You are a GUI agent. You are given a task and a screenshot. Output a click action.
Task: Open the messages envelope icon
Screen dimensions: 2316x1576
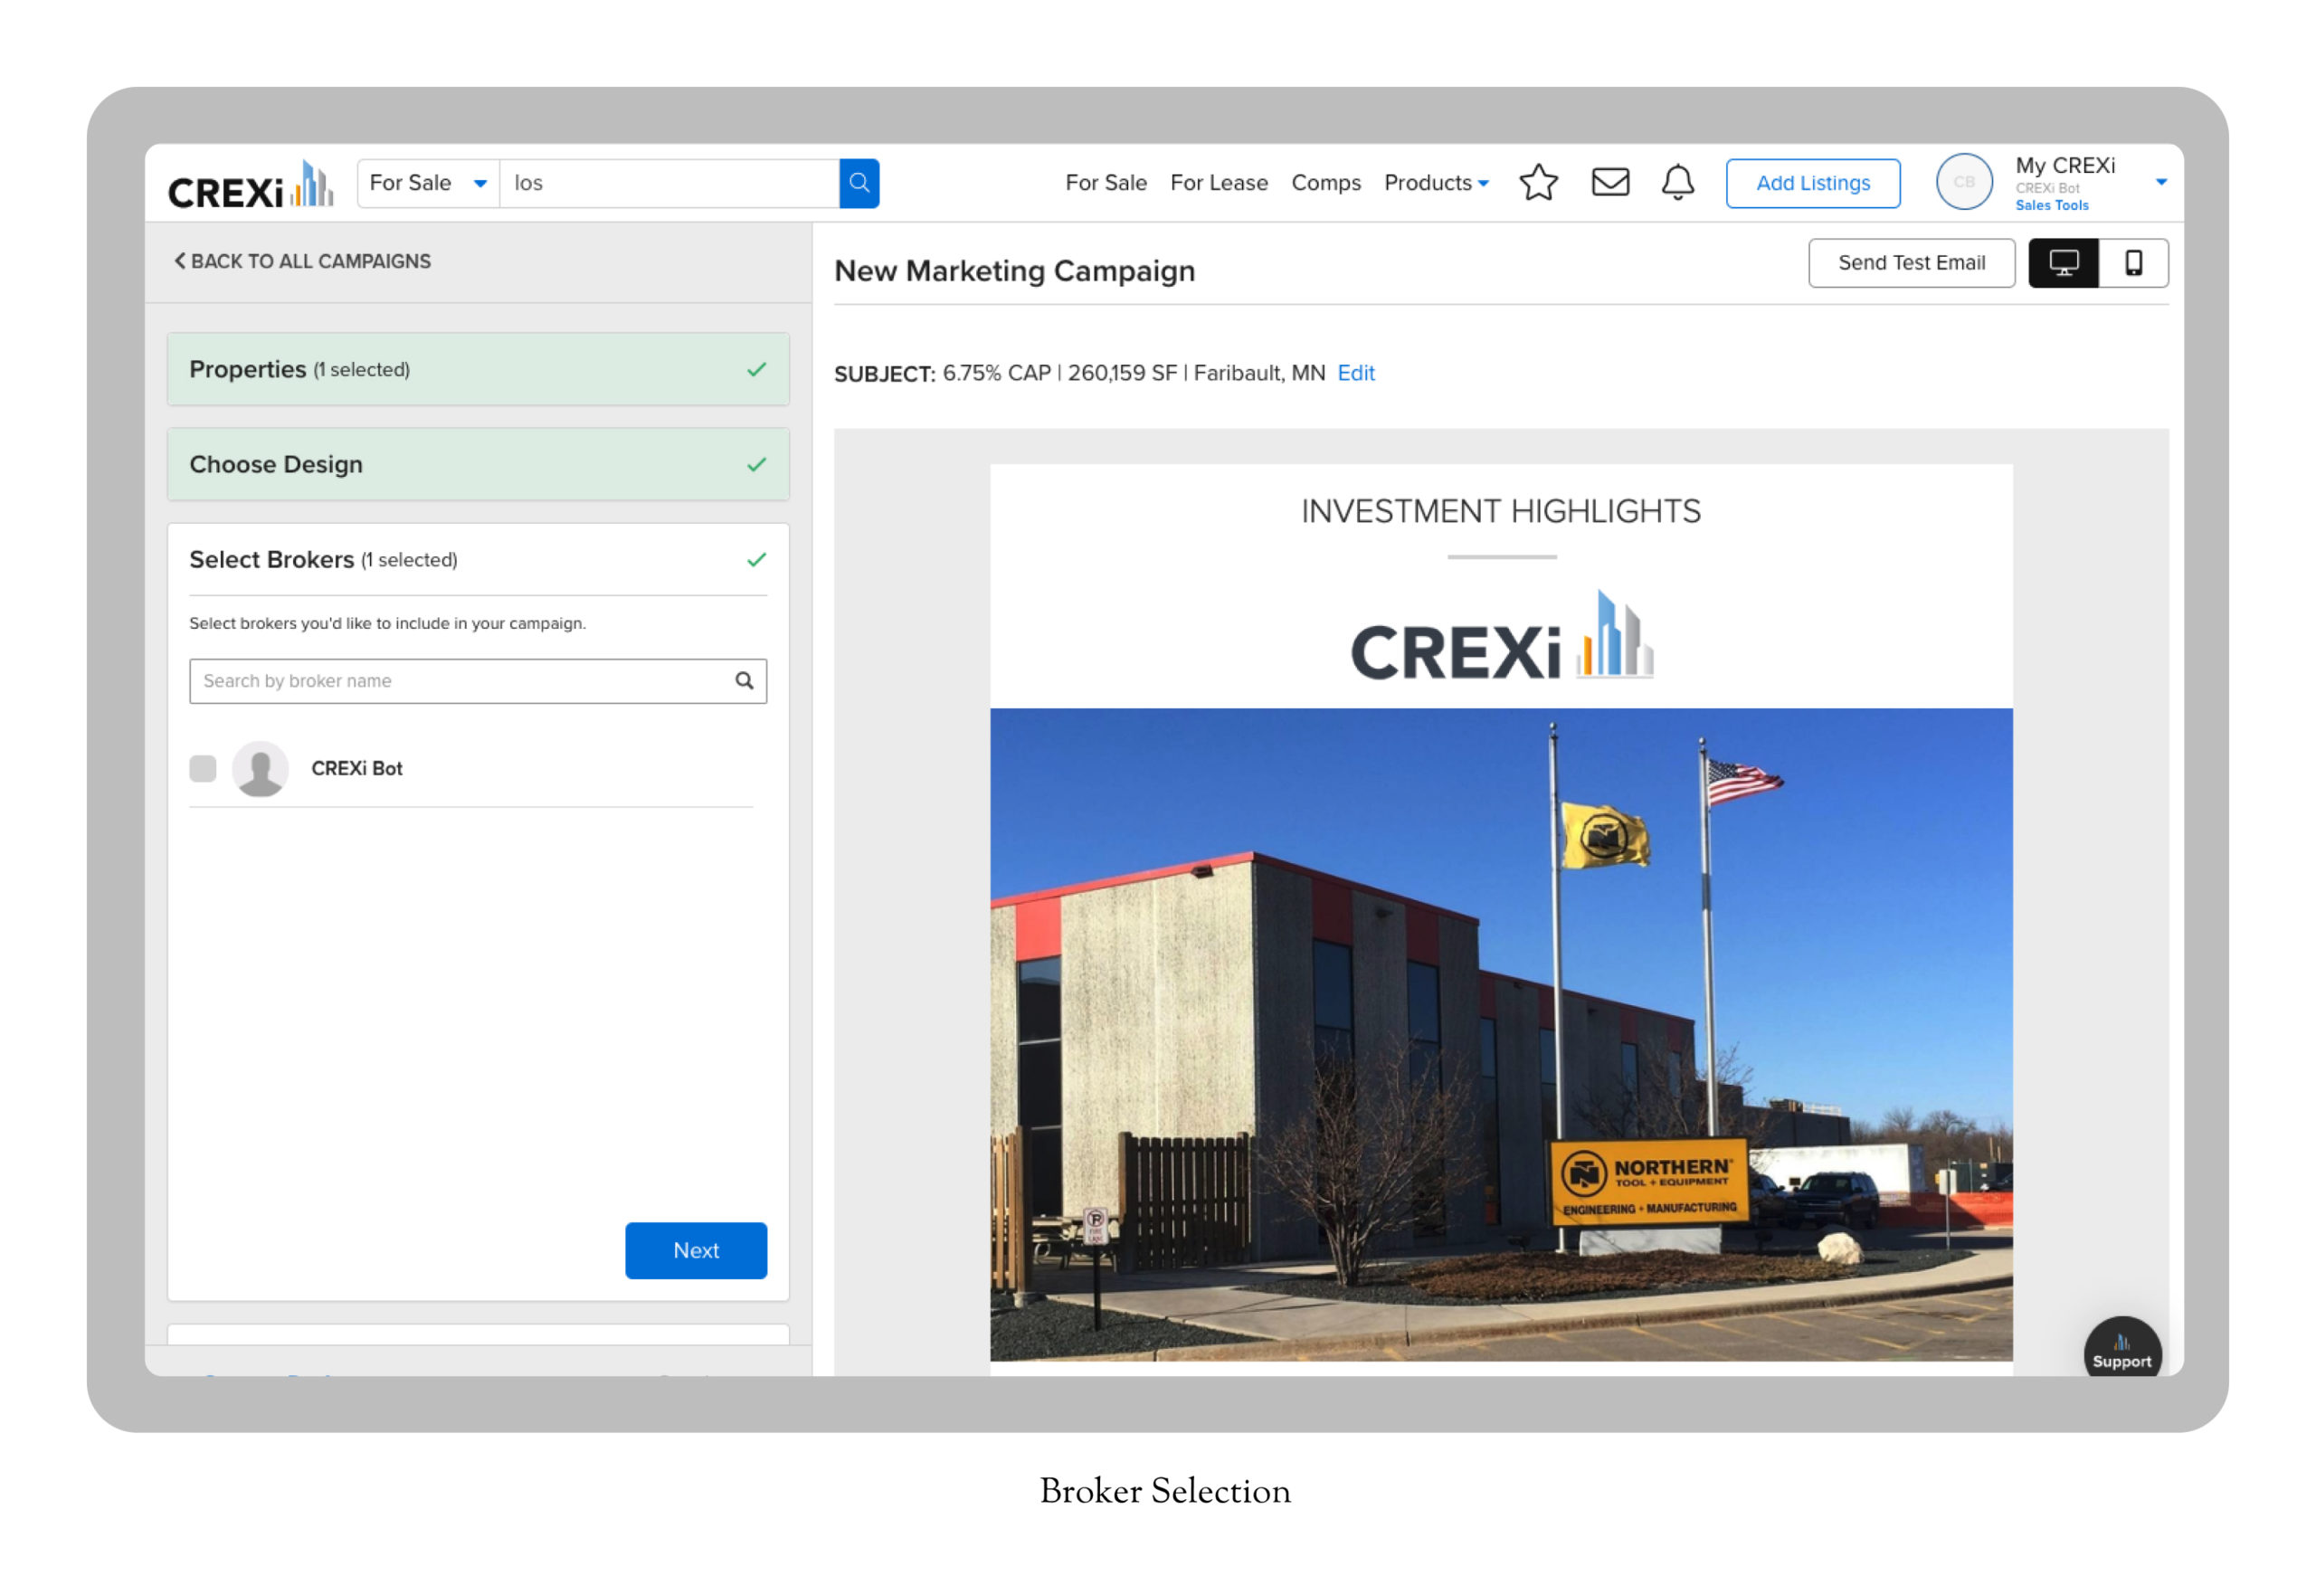click(x=1609, y=183)
